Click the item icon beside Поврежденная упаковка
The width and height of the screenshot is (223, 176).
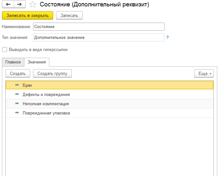coord(17,113)
